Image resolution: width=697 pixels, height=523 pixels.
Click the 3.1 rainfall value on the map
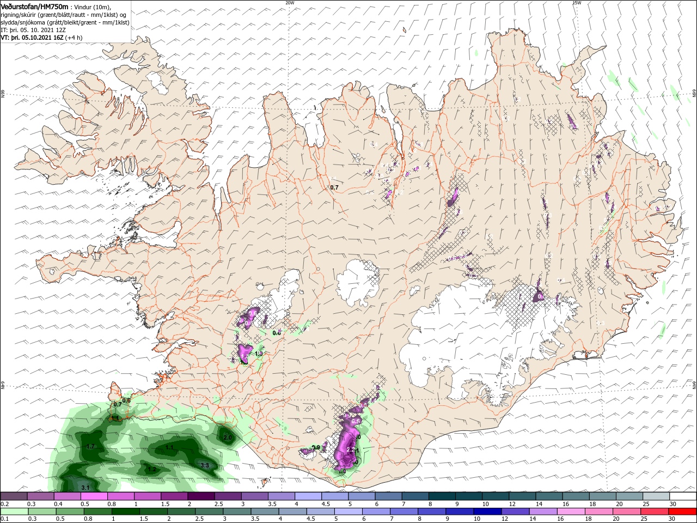tap(85, 487)
